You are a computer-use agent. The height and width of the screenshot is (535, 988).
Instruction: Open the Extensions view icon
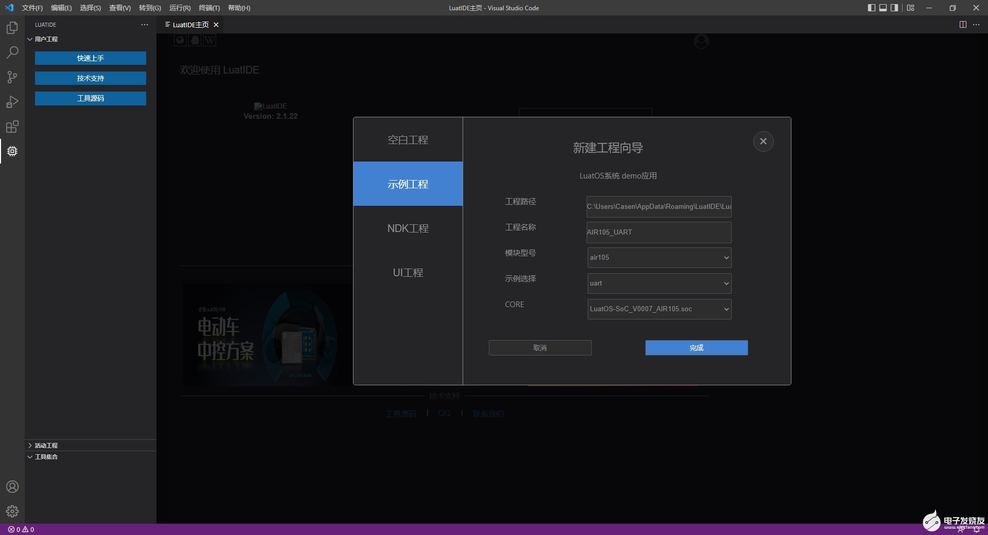(x=12, y=127)
